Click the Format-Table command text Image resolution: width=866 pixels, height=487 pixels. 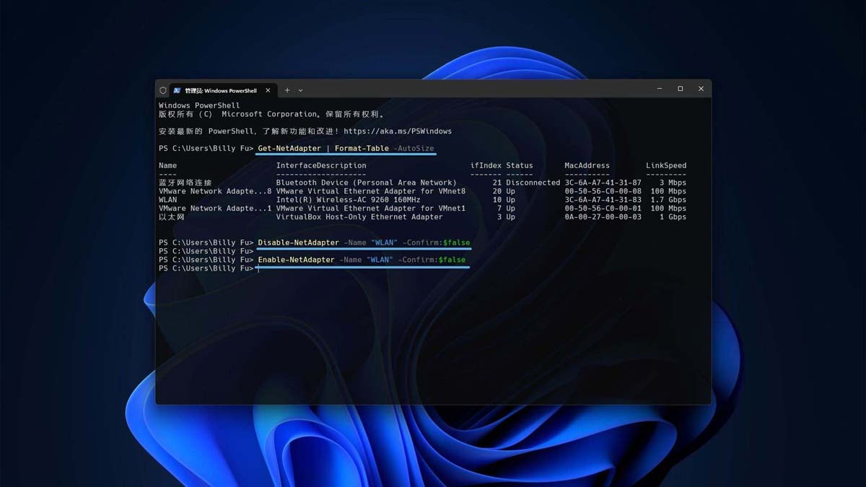(362, 149)
